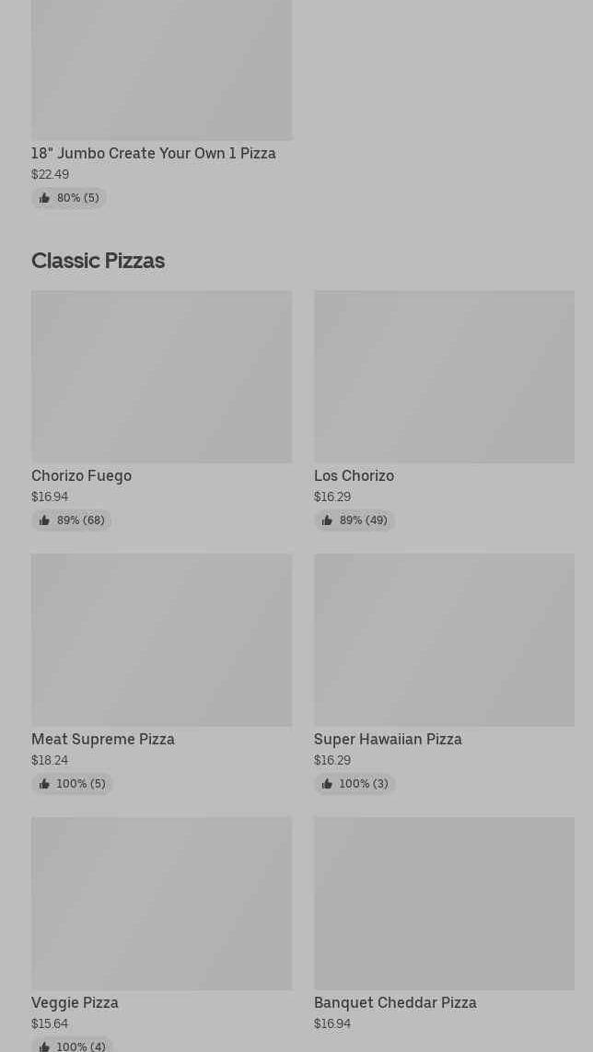The height and width of the screenshot is (1052, 593).
Task: Open Banquet Cheddar Pizza item title
Action: pyautogui.click(x=395, y=1002)
